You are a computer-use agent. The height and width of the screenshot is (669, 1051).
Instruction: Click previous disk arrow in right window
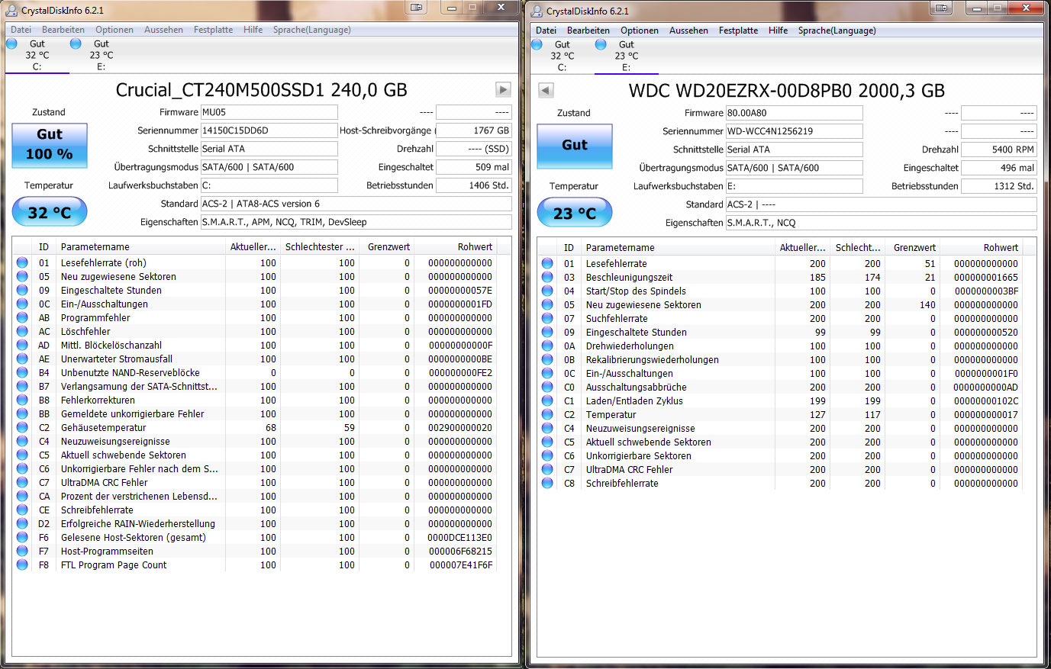(546, 90)
